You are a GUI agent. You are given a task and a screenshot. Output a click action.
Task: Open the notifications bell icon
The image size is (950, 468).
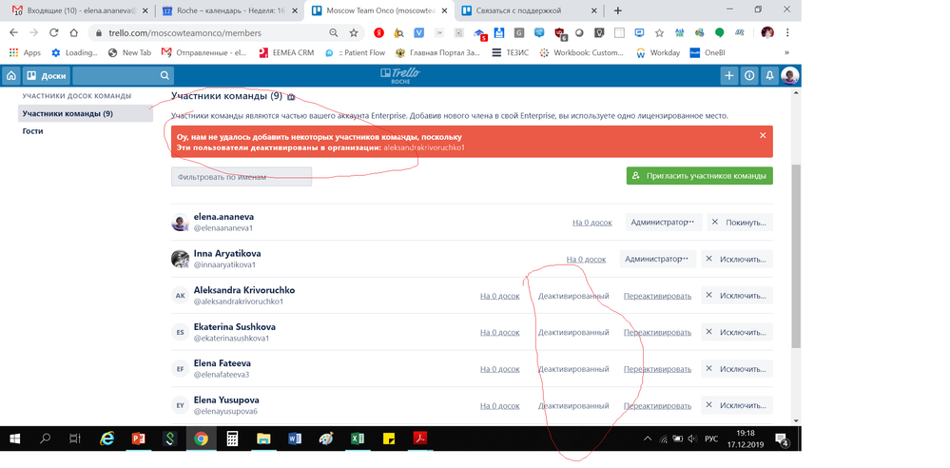point(769,76)
